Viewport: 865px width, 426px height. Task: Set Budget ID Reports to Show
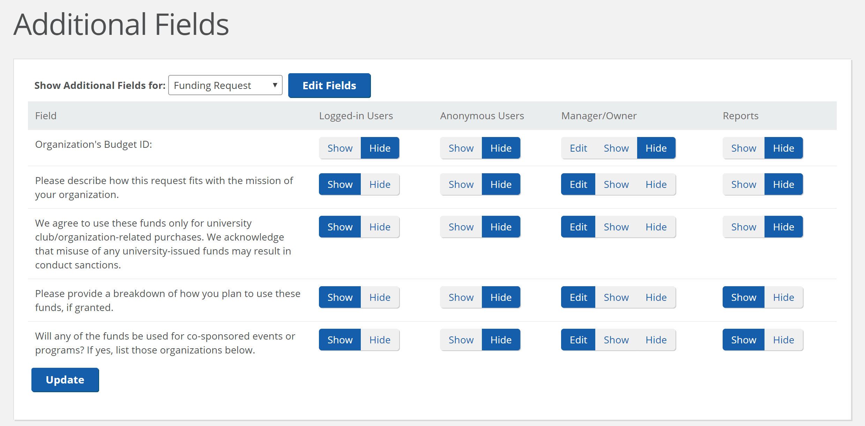coord(744,148)
